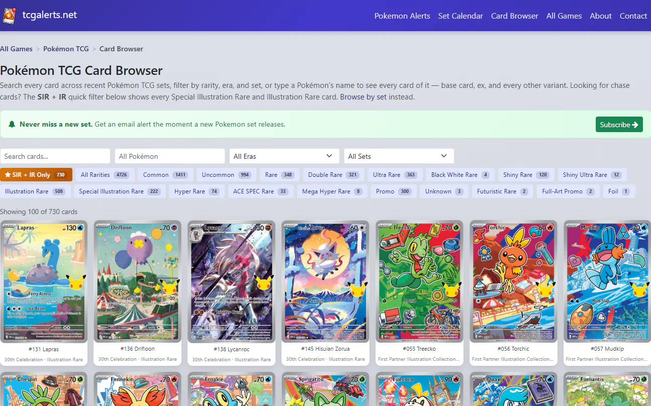The image size is (651, 406).
Task: Open the Torchic card image
Action: tap(513, 281)
